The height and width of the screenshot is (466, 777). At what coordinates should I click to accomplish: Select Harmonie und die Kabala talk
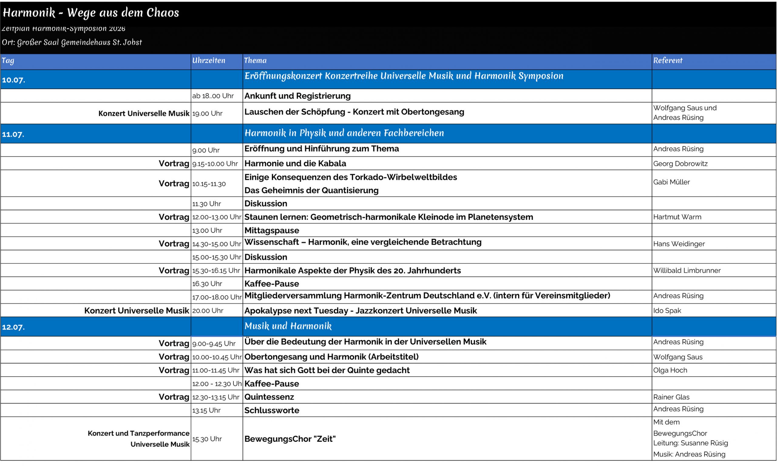pyautogui.click(x=295, y=163)
